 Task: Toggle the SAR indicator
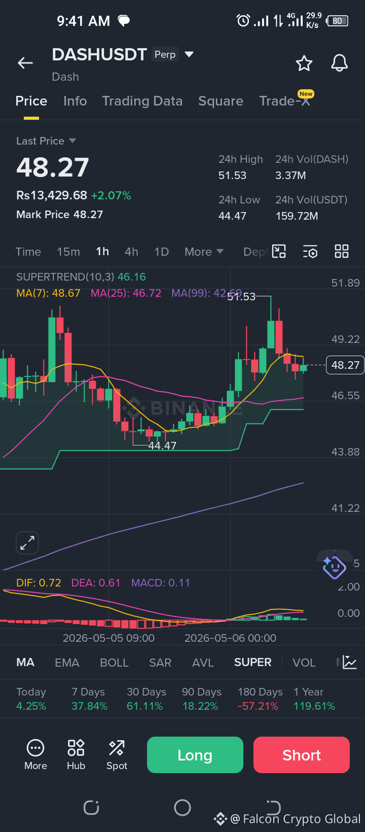point(160,663)
